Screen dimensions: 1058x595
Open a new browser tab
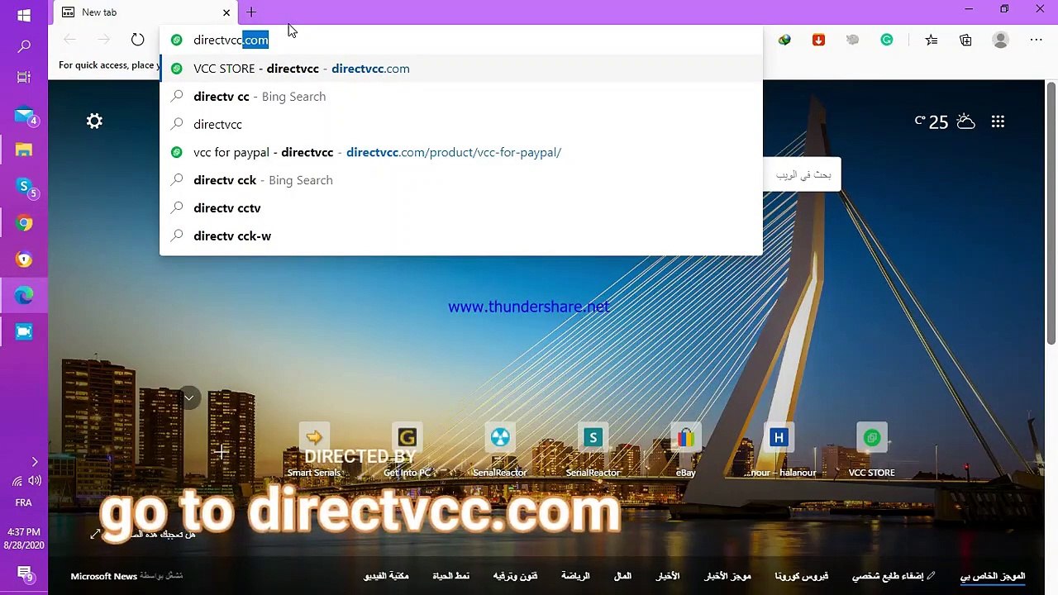point(251,12)
